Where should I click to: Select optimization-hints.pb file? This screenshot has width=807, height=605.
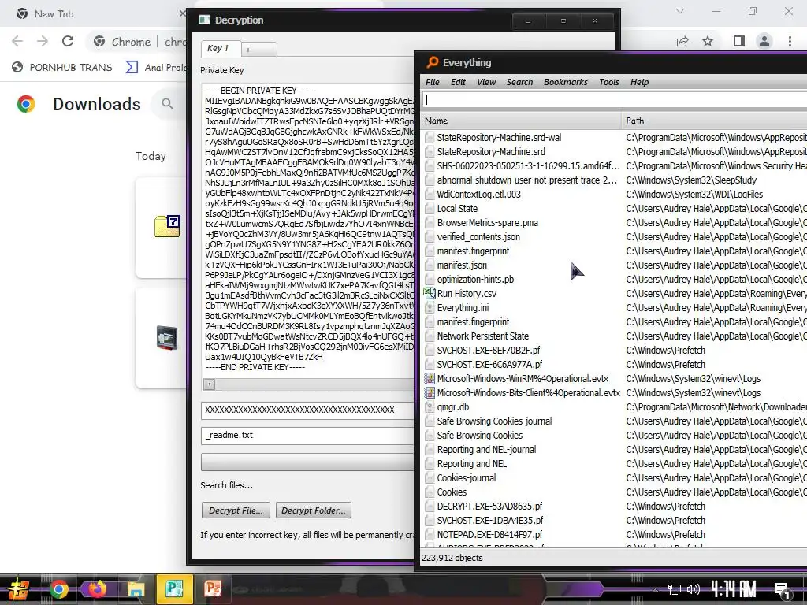pos(475,280)
